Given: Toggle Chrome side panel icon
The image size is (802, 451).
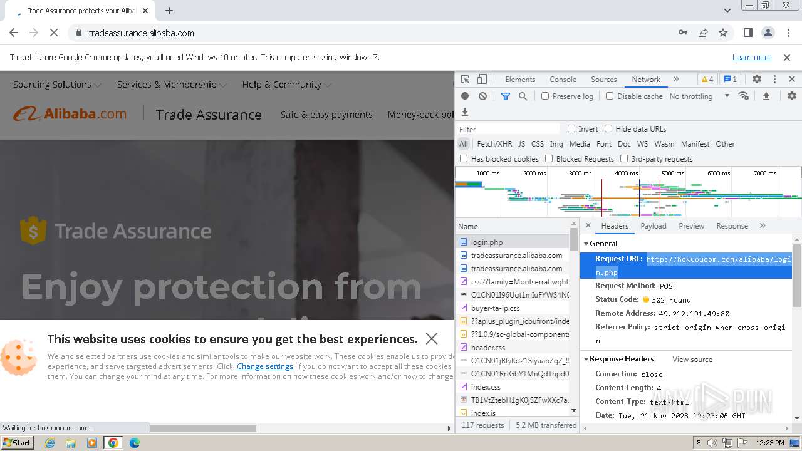Looking at the screenshot, I should pyautogui.click(x=747, y=33).
